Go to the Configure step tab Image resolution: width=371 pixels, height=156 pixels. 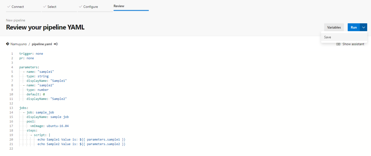[95, 6]
